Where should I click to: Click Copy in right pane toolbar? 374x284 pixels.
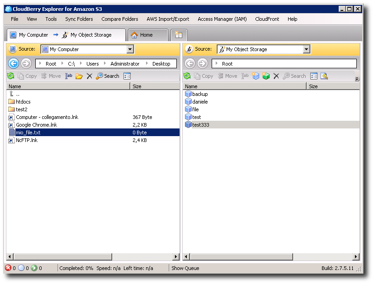point(204,76)
